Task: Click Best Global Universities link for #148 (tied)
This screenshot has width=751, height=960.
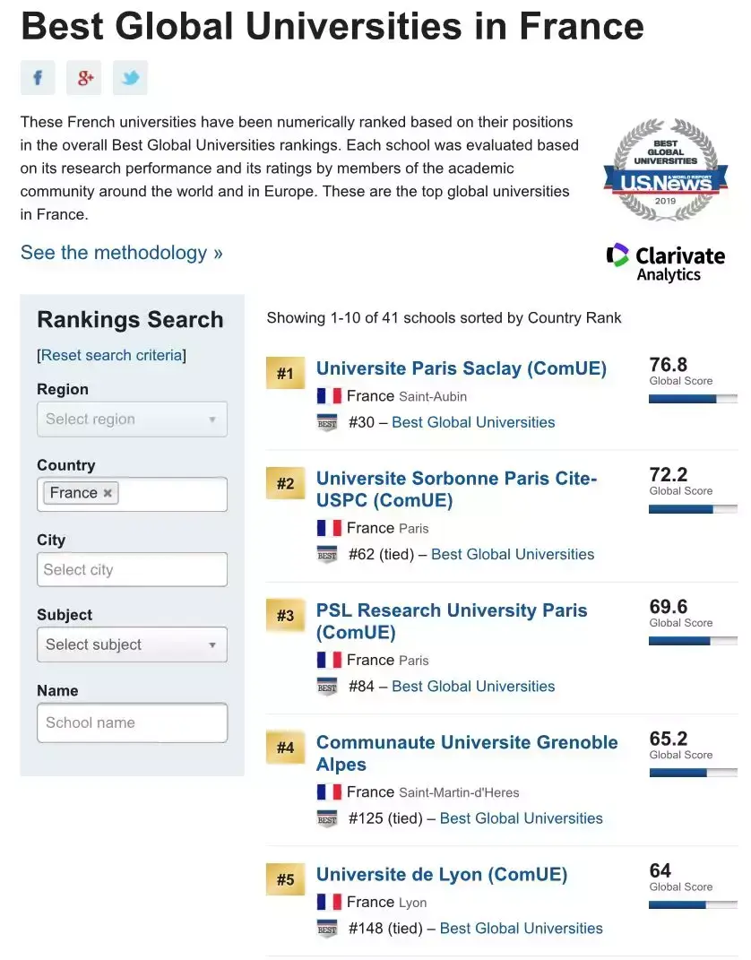Action: click(521, 929)
